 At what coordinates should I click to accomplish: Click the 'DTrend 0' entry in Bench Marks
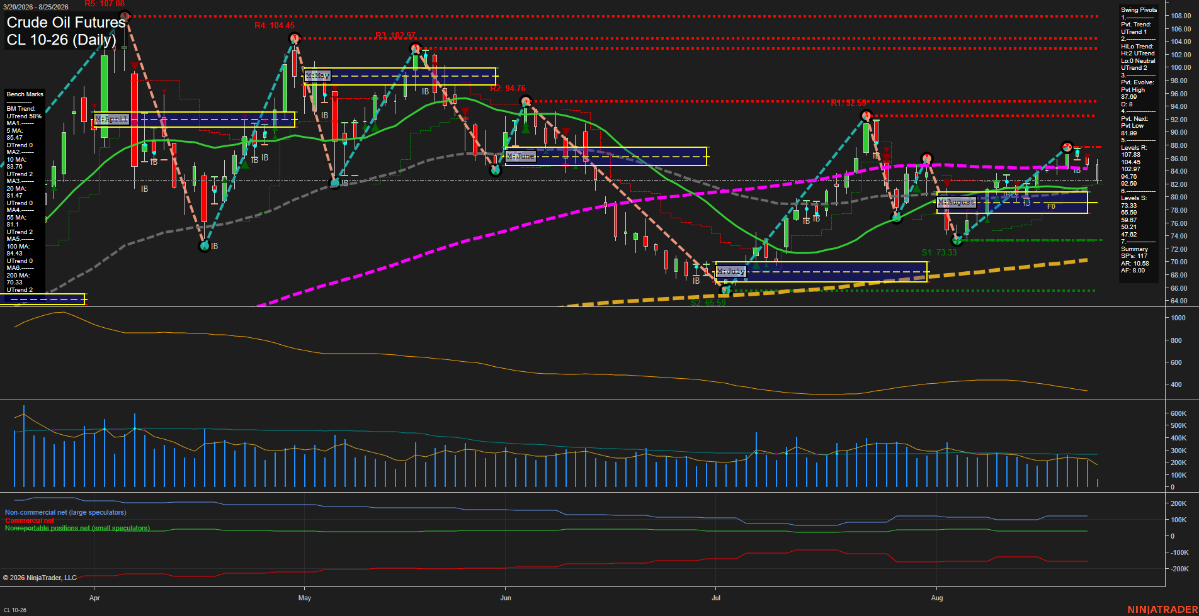pyautogui.click(x=20, y=145)
